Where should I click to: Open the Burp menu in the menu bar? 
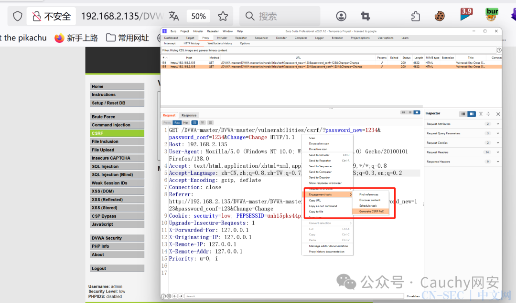(x=173, y=31)
